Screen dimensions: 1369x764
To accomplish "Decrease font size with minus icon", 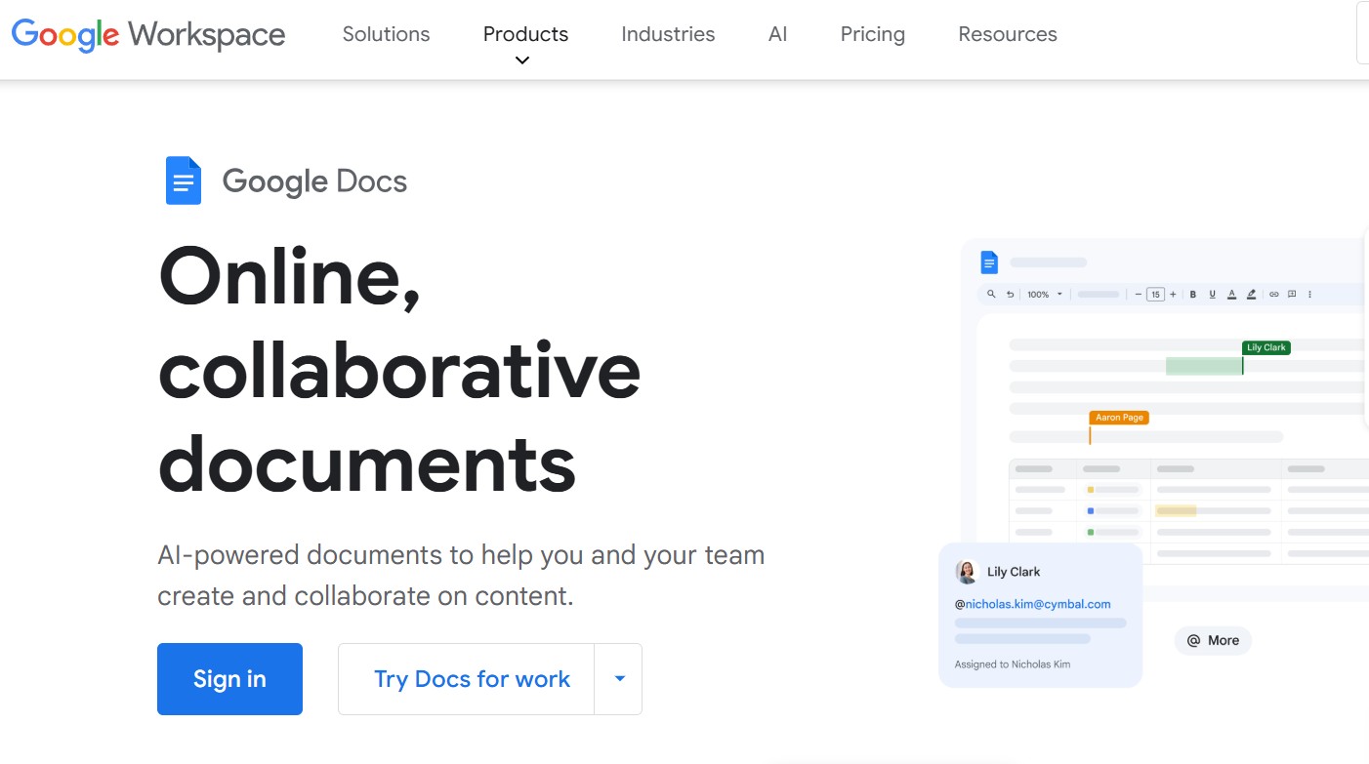I will [x=1139, y=294].
